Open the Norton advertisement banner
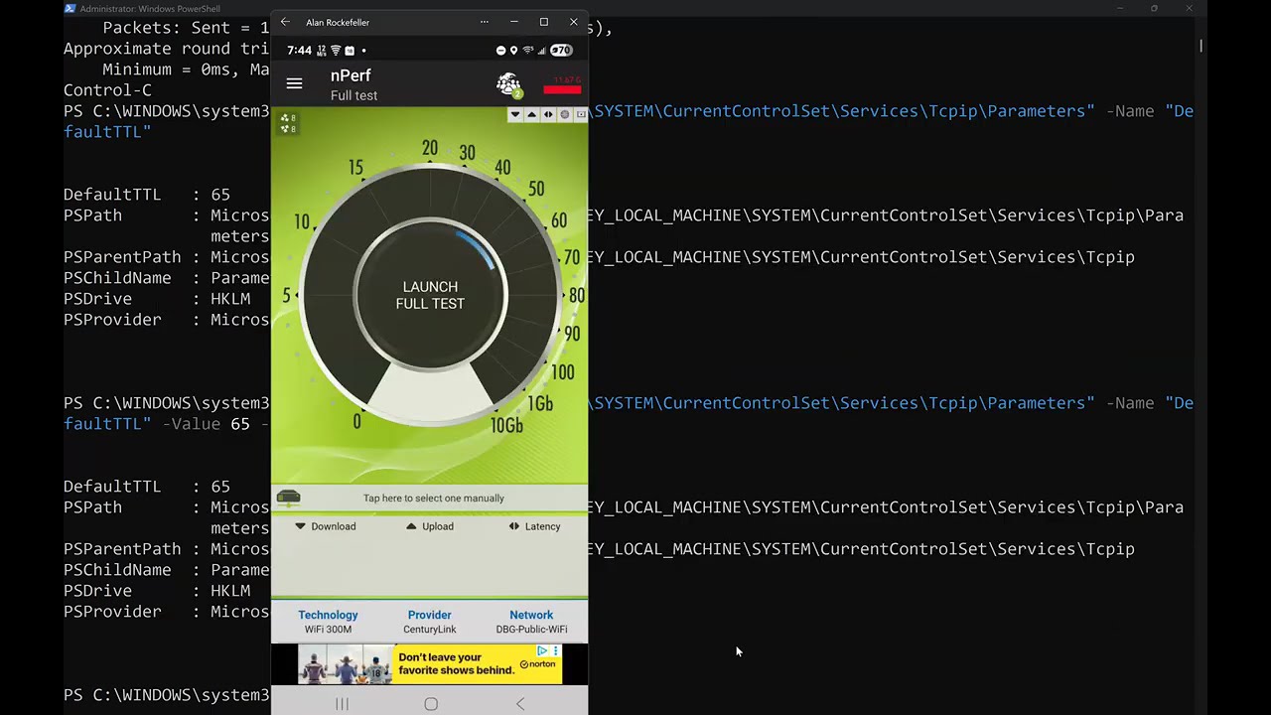The width and height of the screenshot is (1271, 715). click(x=430, y=664)
